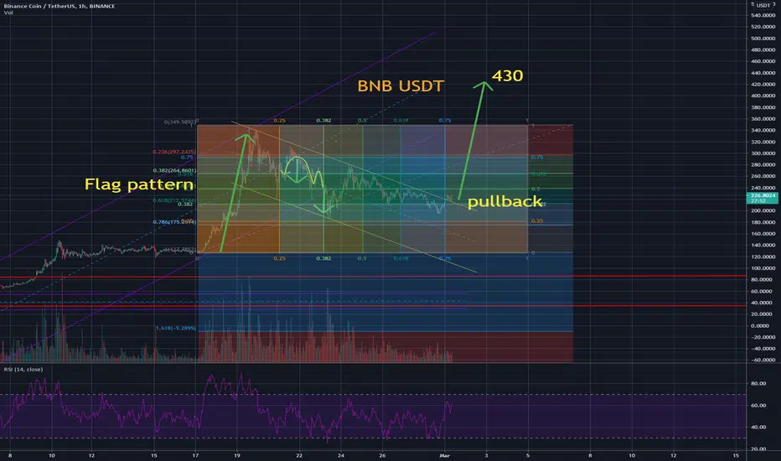Image resolution: width=781 pixels, height=461 pixels.
Task: Click the 20.00 RSI axis label
Action: [x=758, y=449]
